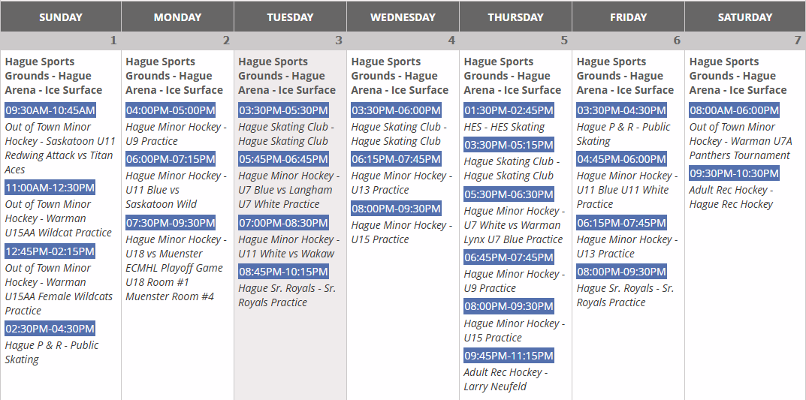Open the Adult Rec Hockey Larry Neufeld event
The width and height of the screenshot is (806, 400).
point(506,379)
